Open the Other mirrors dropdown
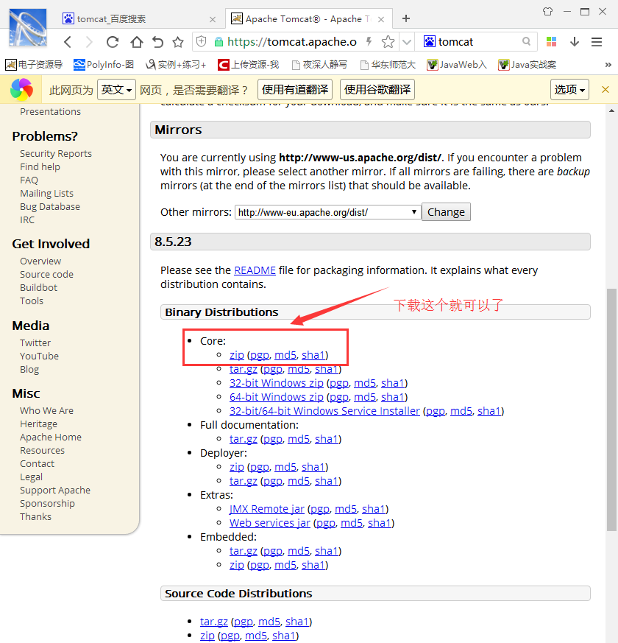The width and height of the screenshot is (618, 643). tap(327, 212)
